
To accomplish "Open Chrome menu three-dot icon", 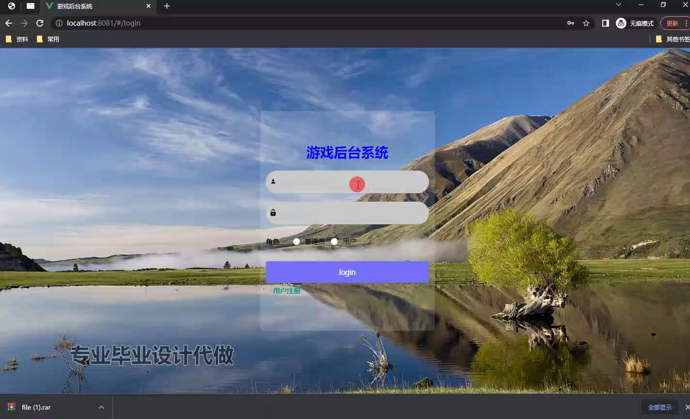I will click(686, 23).
